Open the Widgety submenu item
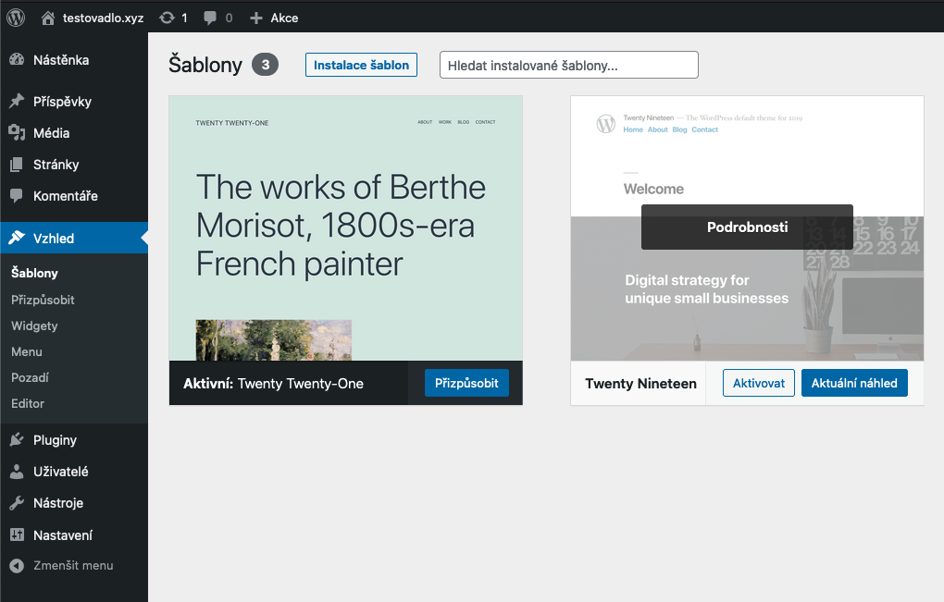 [x=34, y=326]
